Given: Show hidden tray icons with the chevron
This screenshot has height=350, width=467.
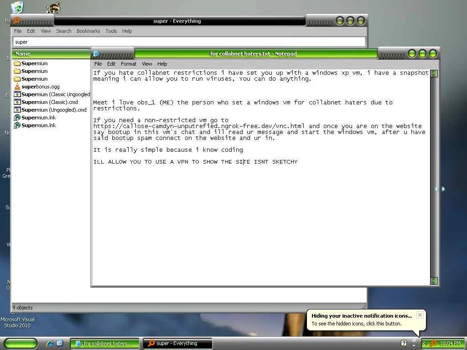Looking at the screenshot, I should [x=425, y=344].
